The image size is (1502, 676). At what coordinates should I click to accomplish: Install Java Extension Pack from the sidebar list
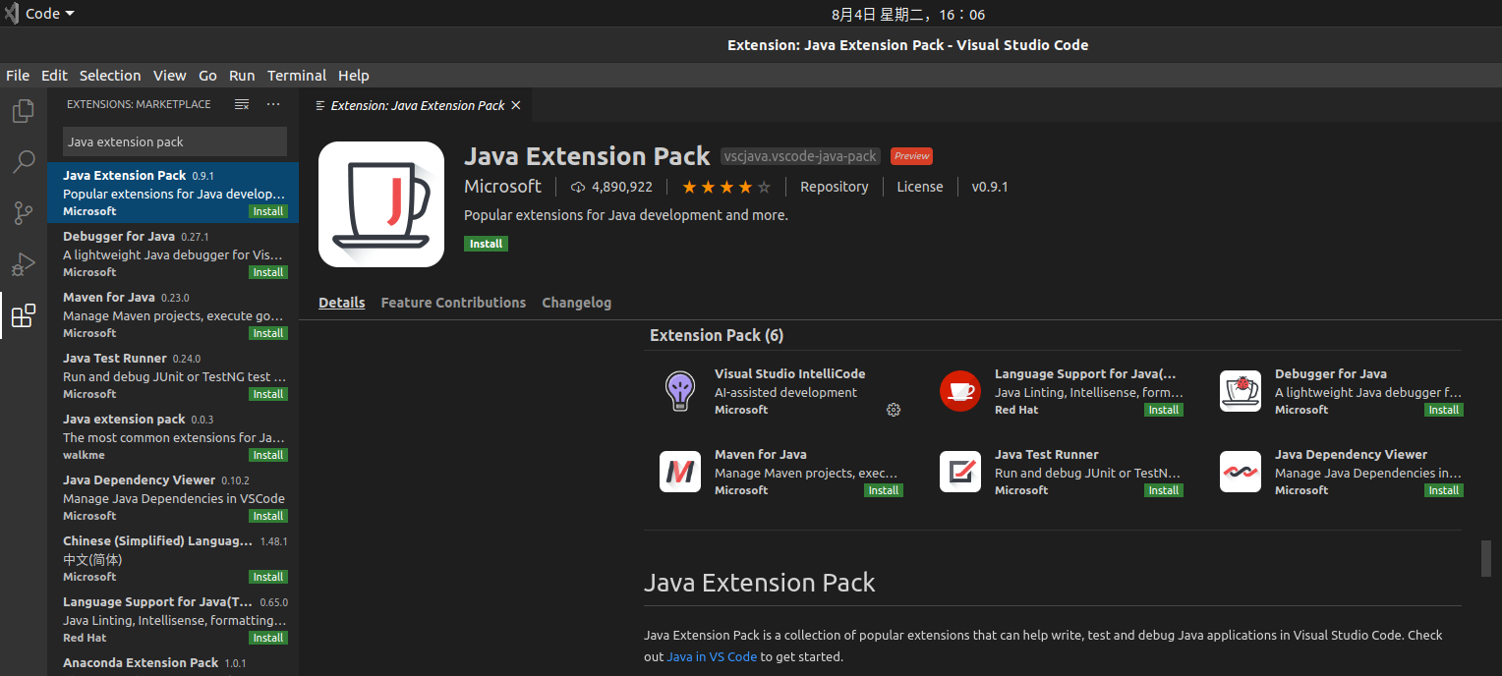tap(267, 211)
